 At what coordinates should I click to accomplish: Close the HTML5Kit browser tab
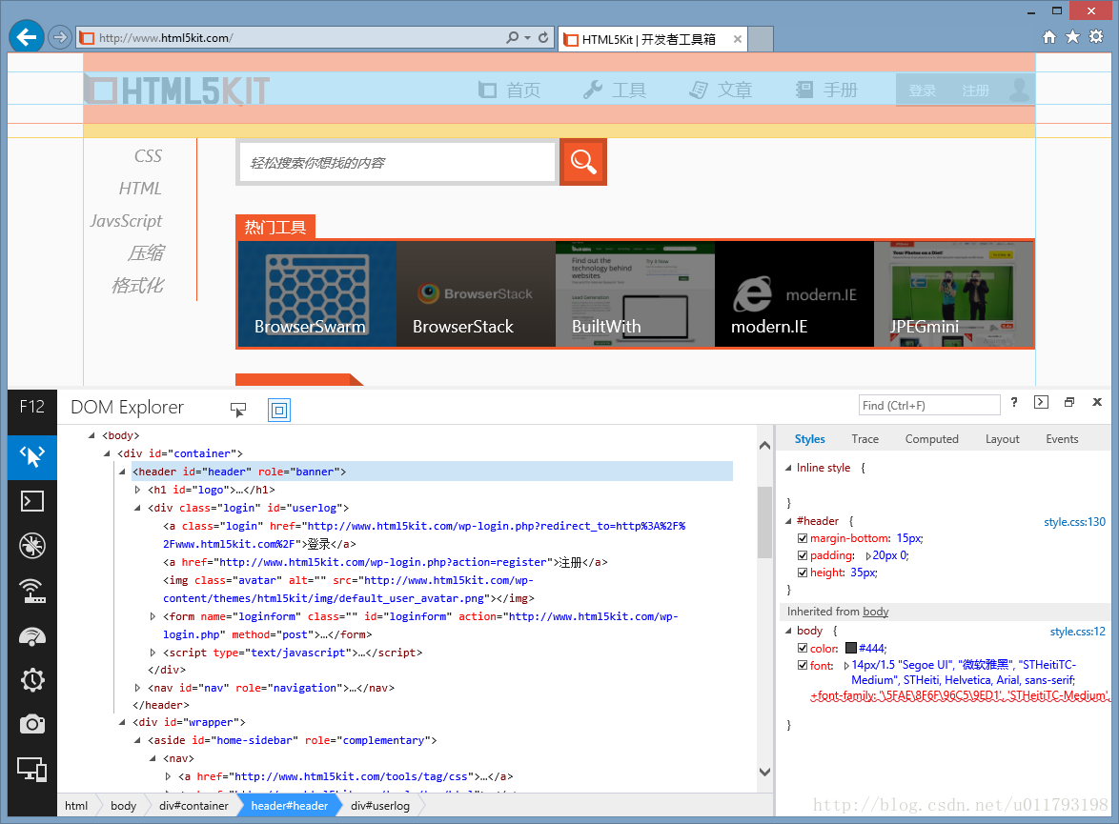(737, 39)
